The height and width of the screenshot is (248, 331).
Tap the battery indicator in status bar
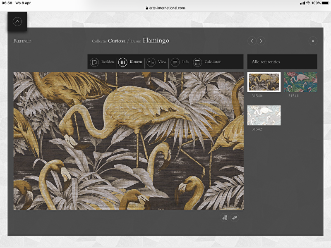[326, 3]
